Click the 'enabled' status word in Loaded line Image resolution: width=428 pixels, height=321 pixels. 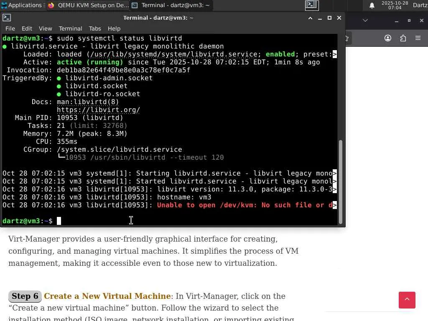[x=280, y=54]
